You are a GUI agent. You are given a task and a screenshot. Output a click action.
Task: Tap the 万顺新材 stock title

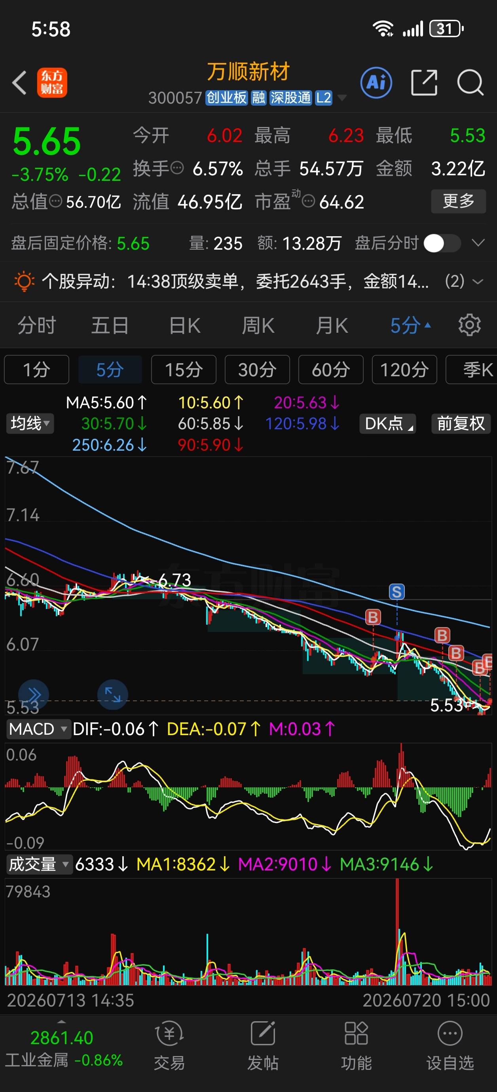pos(248,72)
